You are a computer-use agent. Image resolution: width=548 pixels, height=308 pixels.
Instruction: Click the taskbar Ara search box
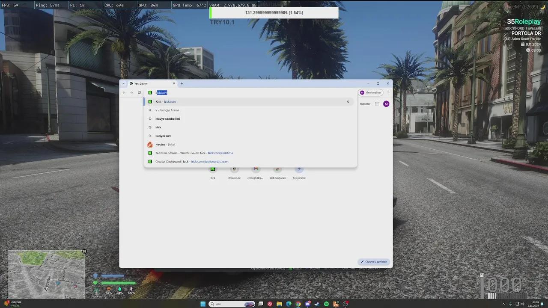pyautogui.click(x=232, y=304)
